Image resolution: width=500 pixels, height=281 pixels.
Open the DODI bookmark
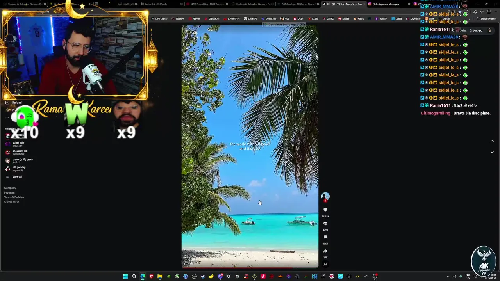tap(298, 19)
